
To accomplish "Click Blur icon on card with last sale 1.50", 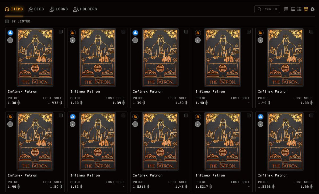I will (x=10, y=117).
